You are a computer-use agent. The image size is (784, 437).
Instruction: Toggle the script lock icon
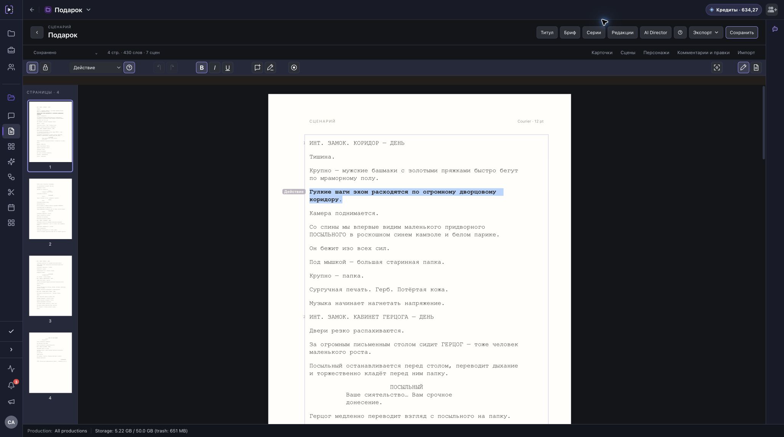[x=45, y=67]
